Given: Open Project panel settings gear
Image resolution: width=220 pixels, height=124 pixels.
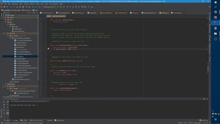Looking at the screenshot, I should click(34, 13).
